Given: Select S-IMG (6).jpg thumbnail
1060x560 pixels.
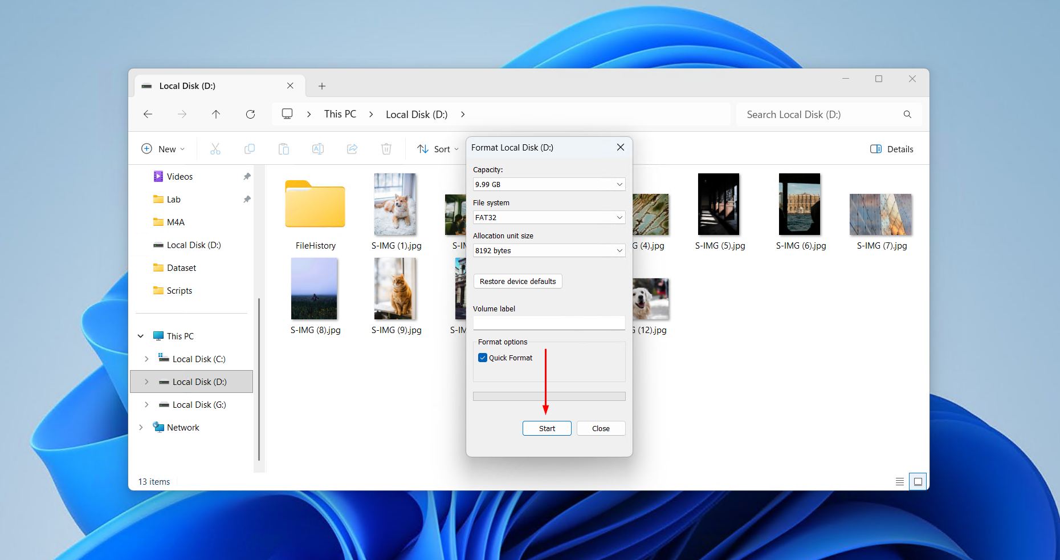Looking at the screenshot, I should pyautogui.click(x=800, y=204).
